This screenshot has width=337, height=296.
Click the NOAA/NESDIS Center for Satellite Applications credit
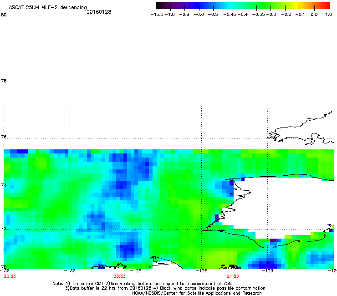[x=197, y=293]
